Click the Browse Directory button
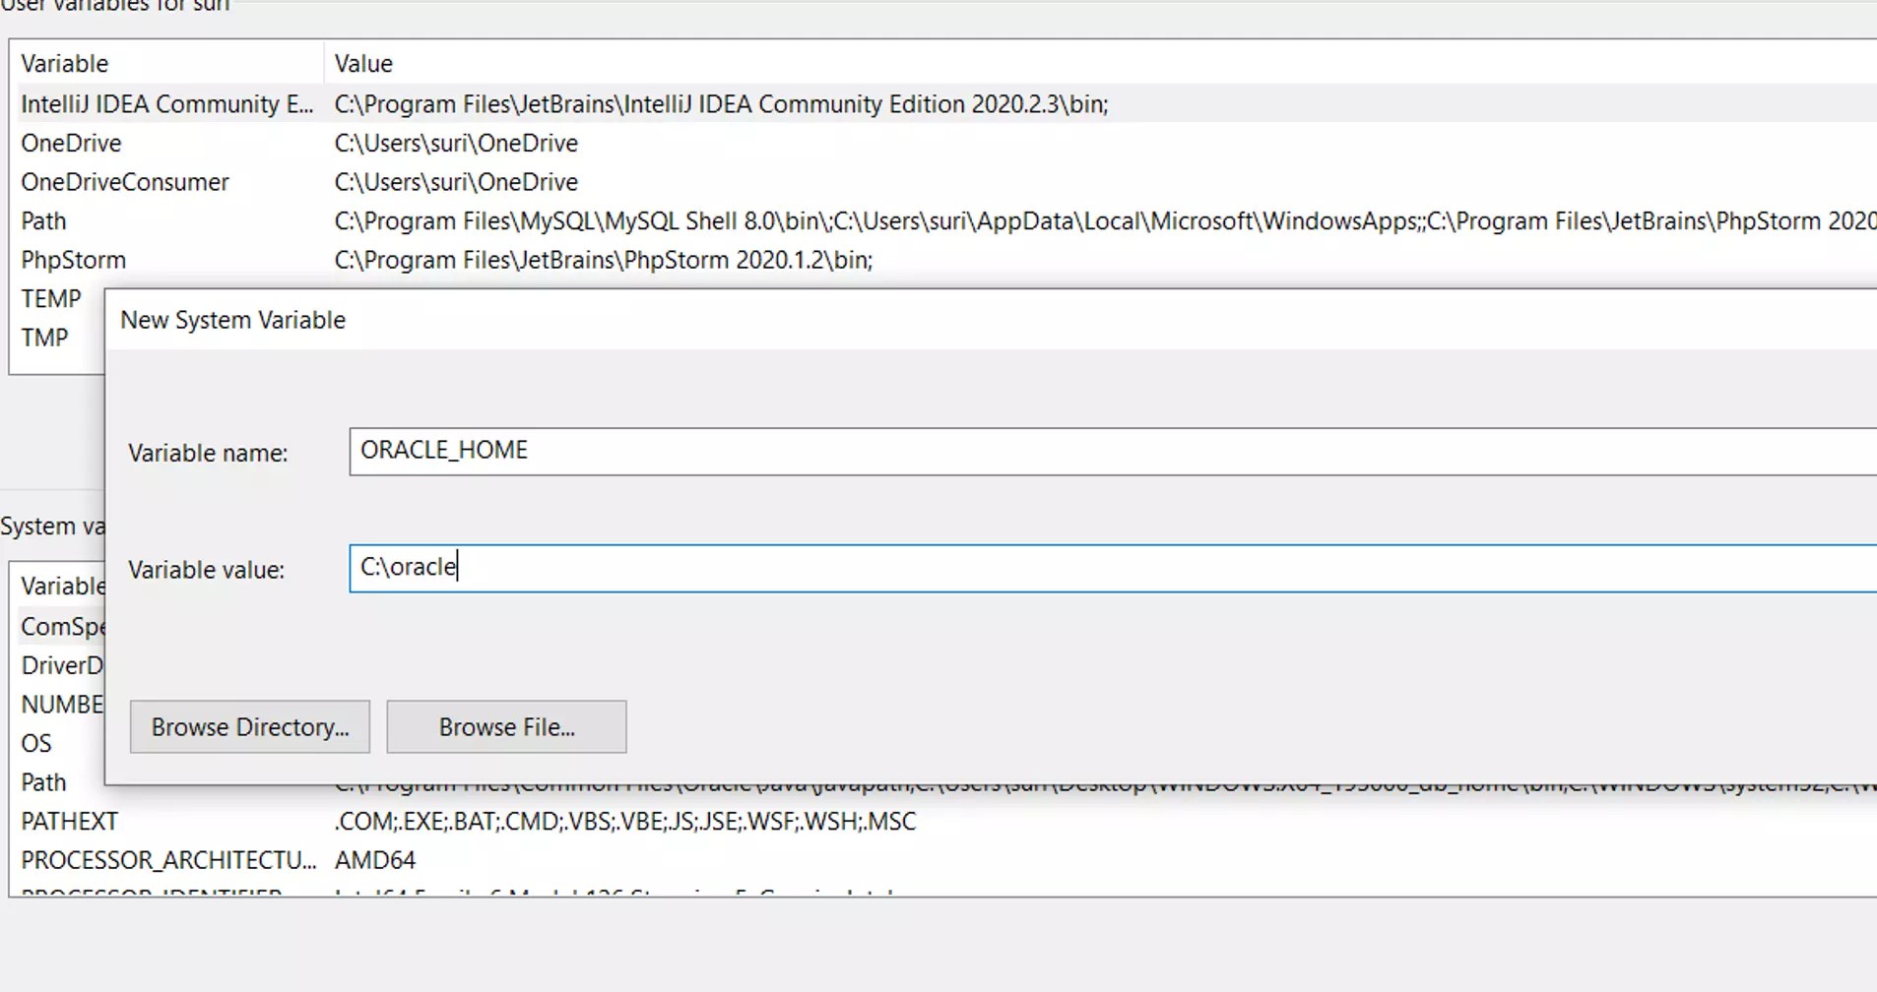This screenshot has width=1877, height=992. pyautogui.click(x=249, y=726)
